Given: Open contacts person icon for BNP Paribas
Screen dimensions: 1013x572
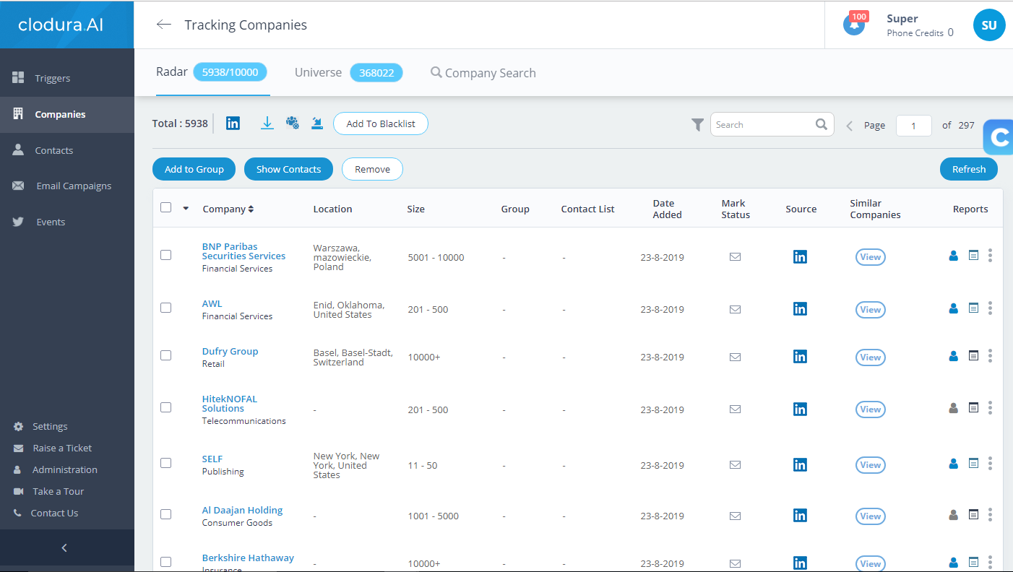Looking at the screenshot, I should [953, 256].
